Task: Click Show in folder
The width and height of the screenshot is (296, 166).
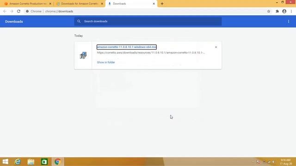Action: pos(106,62)
